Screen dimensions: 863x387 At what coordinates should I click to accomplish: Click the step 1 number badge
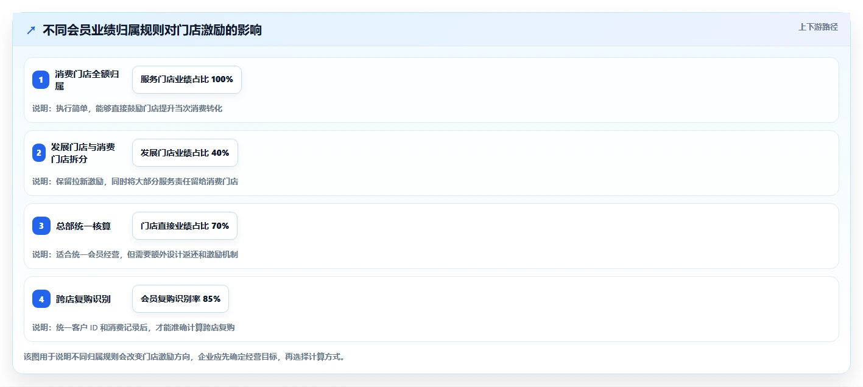pyautogui.click(x=41, y=80)
